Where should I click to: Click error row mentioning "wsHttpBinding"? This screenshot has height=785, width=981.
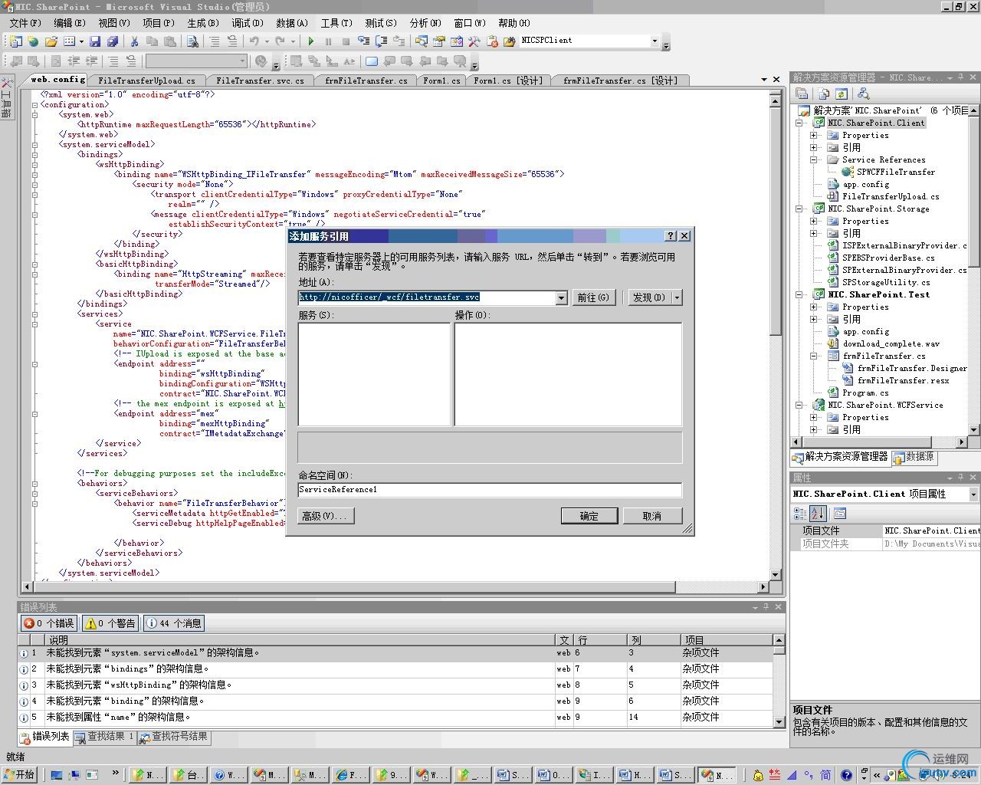tap(395, 685)
